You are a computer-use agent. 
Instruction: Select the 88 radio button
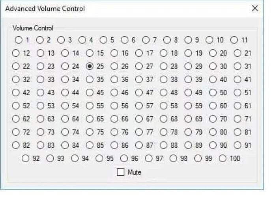[164, 145]
